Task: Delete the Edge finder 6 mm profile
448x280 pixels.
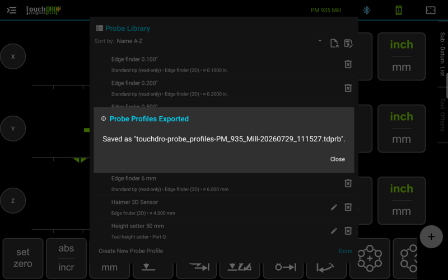Action: [x=348, y=183]
